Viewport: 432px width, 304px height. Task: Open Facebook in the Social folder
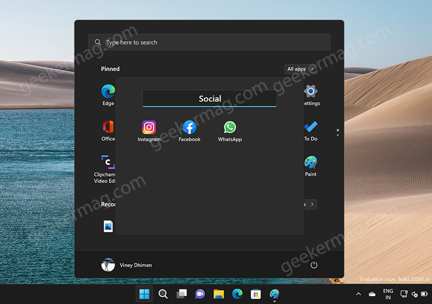tap(190, 131)
